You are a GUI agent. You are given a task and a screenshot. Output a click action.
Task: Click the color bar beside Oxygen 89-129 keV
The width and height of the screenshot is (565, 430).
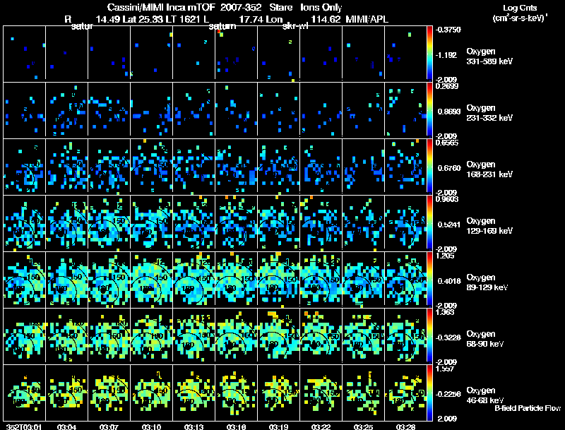431,280
